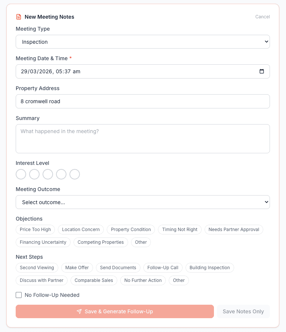Toggle the Timing Not Right objection
Image resolution: width=286 pixels, height=332 pixels.
click(180, 230)
